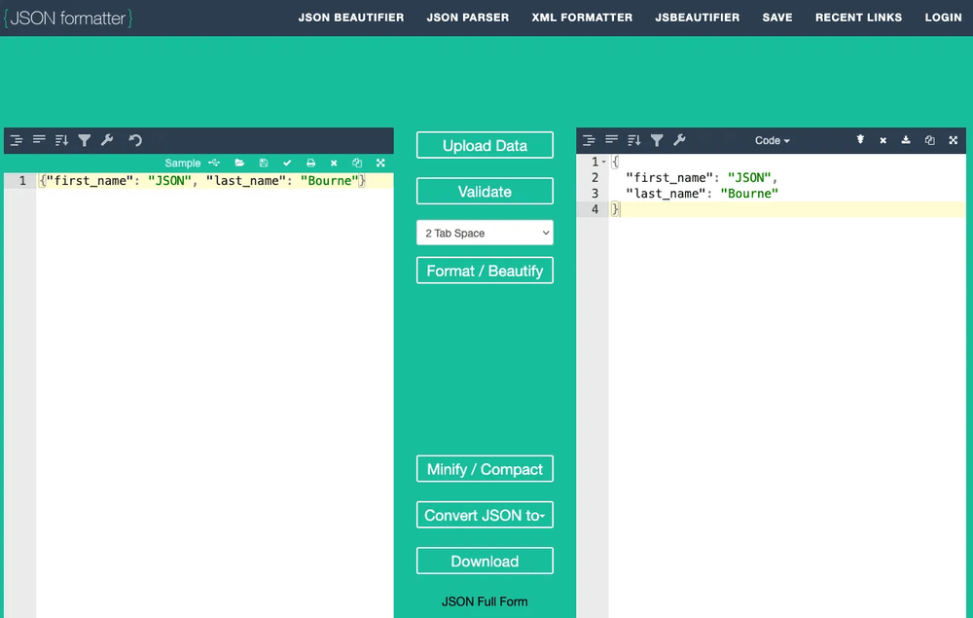
Task: Click the Minify / Compact button
Action: pos(485,469)
